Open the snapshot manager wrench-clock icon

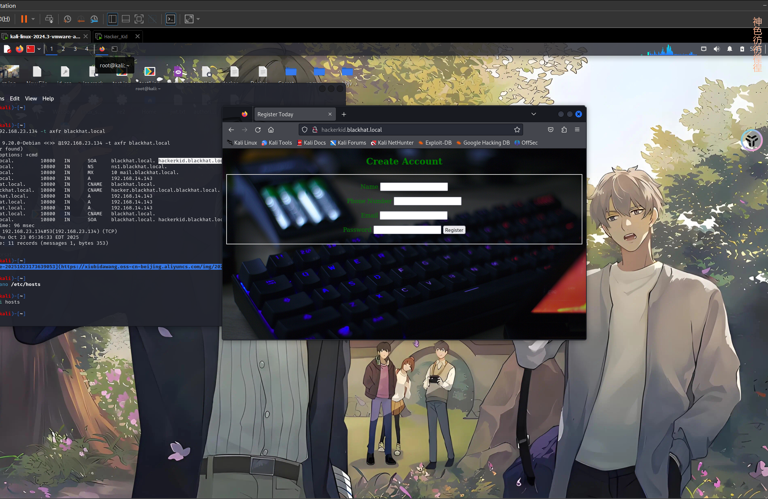click(x=94, y=19)
